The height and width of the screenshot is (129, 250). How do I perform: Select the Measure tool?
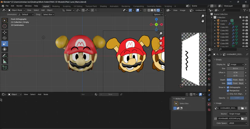[x=5, y=61]
